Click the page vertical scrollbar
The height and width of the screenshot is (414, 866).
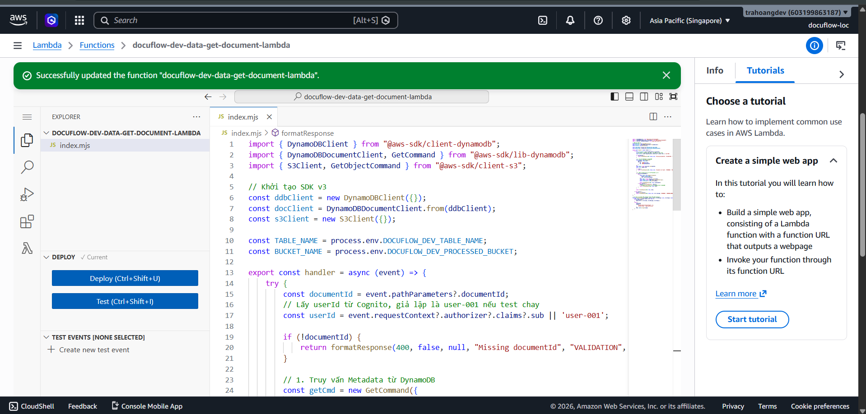coord(862,185)
